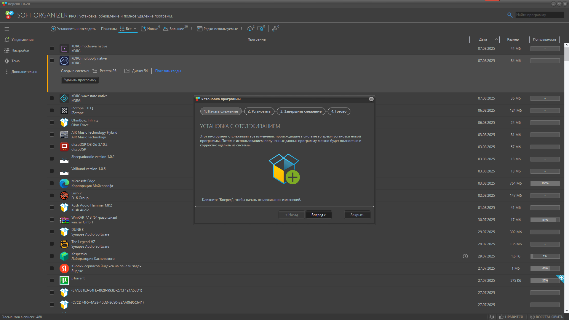Click the discoDSP OB-Xd program icon

pos(64,147)
